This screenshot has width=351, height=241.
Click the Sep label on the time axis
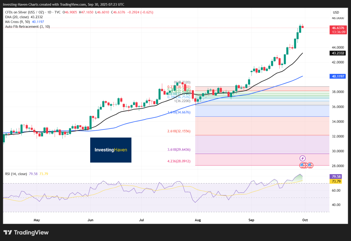(251, 220)
